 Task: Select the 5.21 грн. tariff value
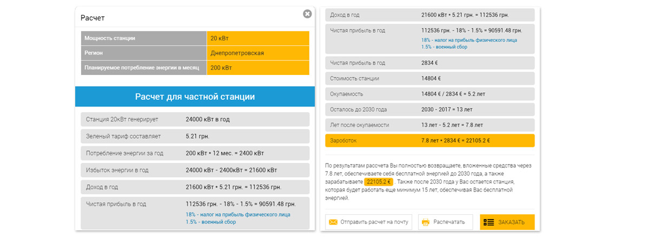tap(198, 136)
